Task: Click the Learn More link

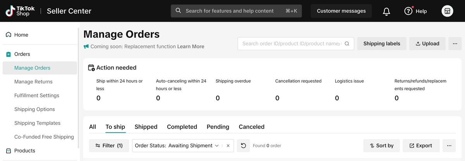Action: coord(191,46)
